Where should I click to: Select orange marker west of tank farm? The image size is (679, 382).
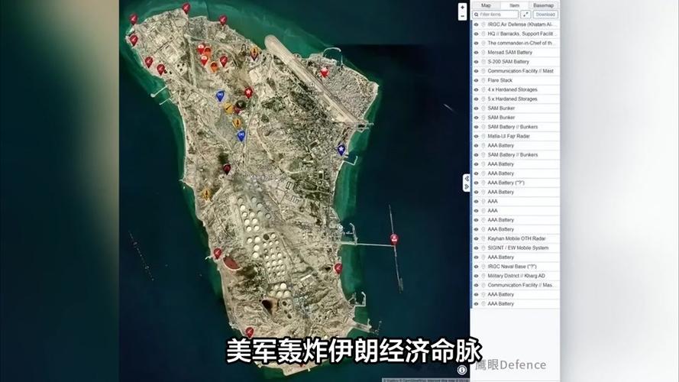tap(206, 193)
